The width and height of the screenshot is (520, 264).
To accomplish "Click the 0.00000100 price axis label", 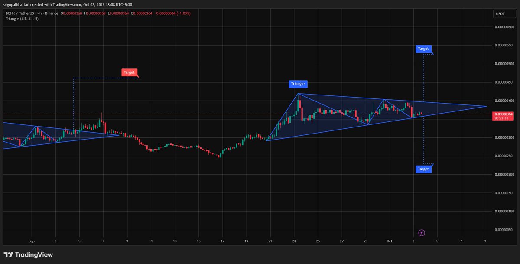I will [504, 211].
